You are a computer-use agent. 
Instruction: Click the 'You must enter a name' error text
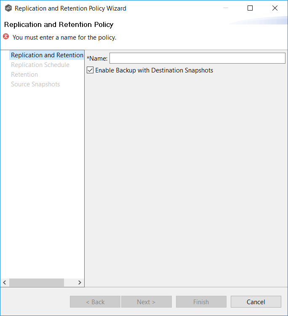[x=64, y=37]
